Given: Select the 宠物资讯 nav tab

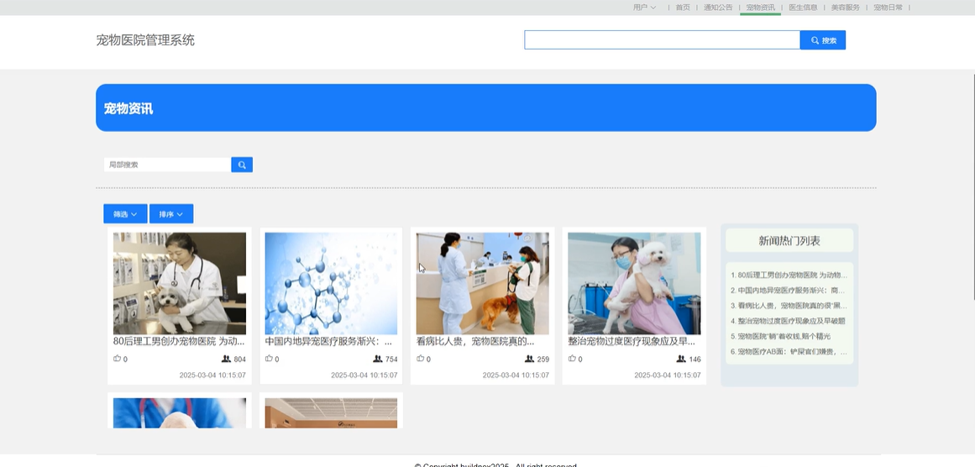Looking at the screenshot, I should [x=761, y=8].
